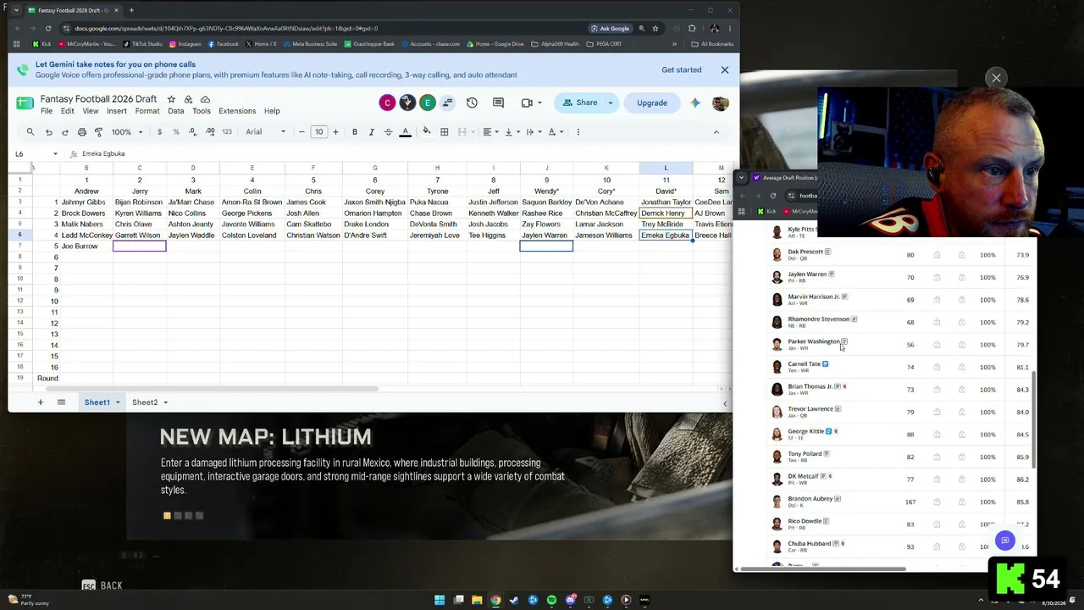The image size is (1084, 610).
Task: Redo the last undone action in Sheets
Action: [x=65, y=131]
